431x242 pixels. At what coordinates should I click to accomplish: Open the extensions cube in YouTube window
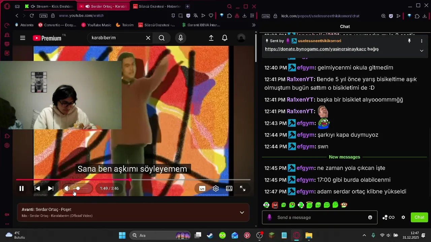click(x=229, y=15)
